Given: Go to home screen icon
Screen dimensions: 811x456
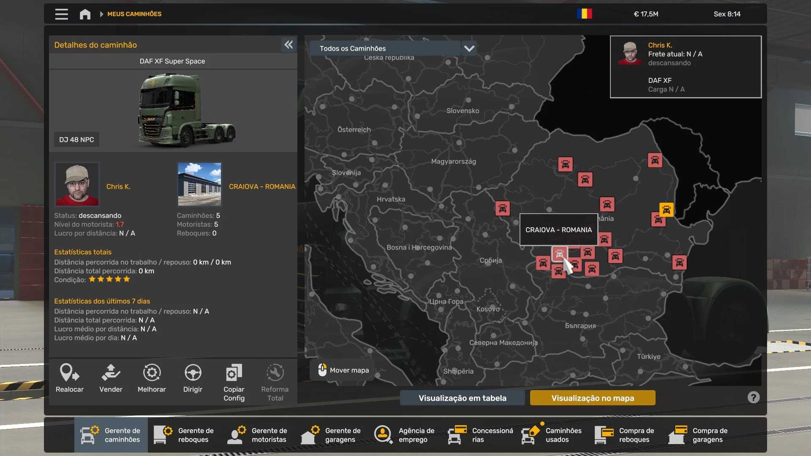Looking at the screenshot, I should click(x=85, y=14).
